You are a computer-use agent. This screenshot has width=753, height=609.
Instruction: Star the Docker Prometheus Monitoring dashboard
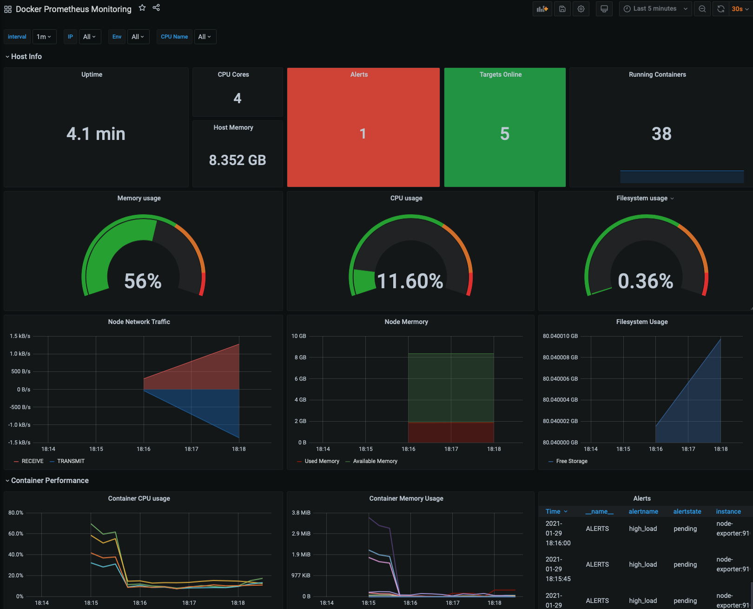(x=142, y=8)
